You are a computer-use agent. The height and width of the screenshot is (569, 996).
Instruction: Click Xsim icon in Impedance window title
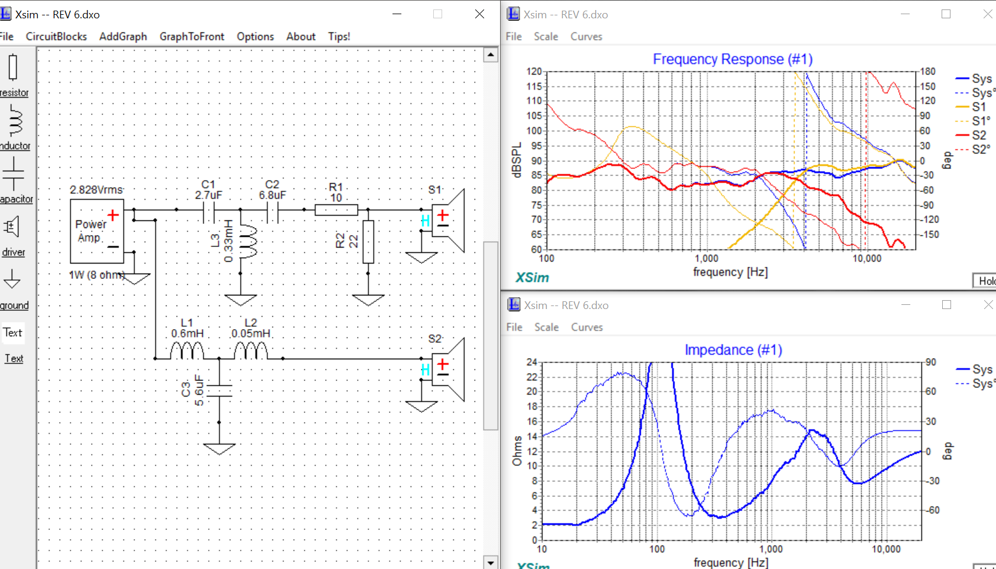tap(514, 305)
